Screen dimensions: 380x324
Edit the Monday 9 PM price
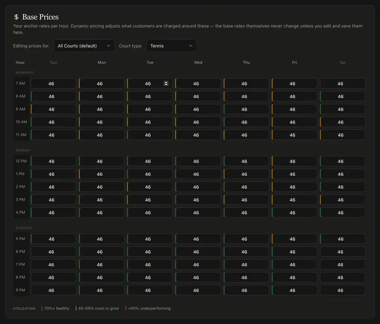click(x=102, y=290)
